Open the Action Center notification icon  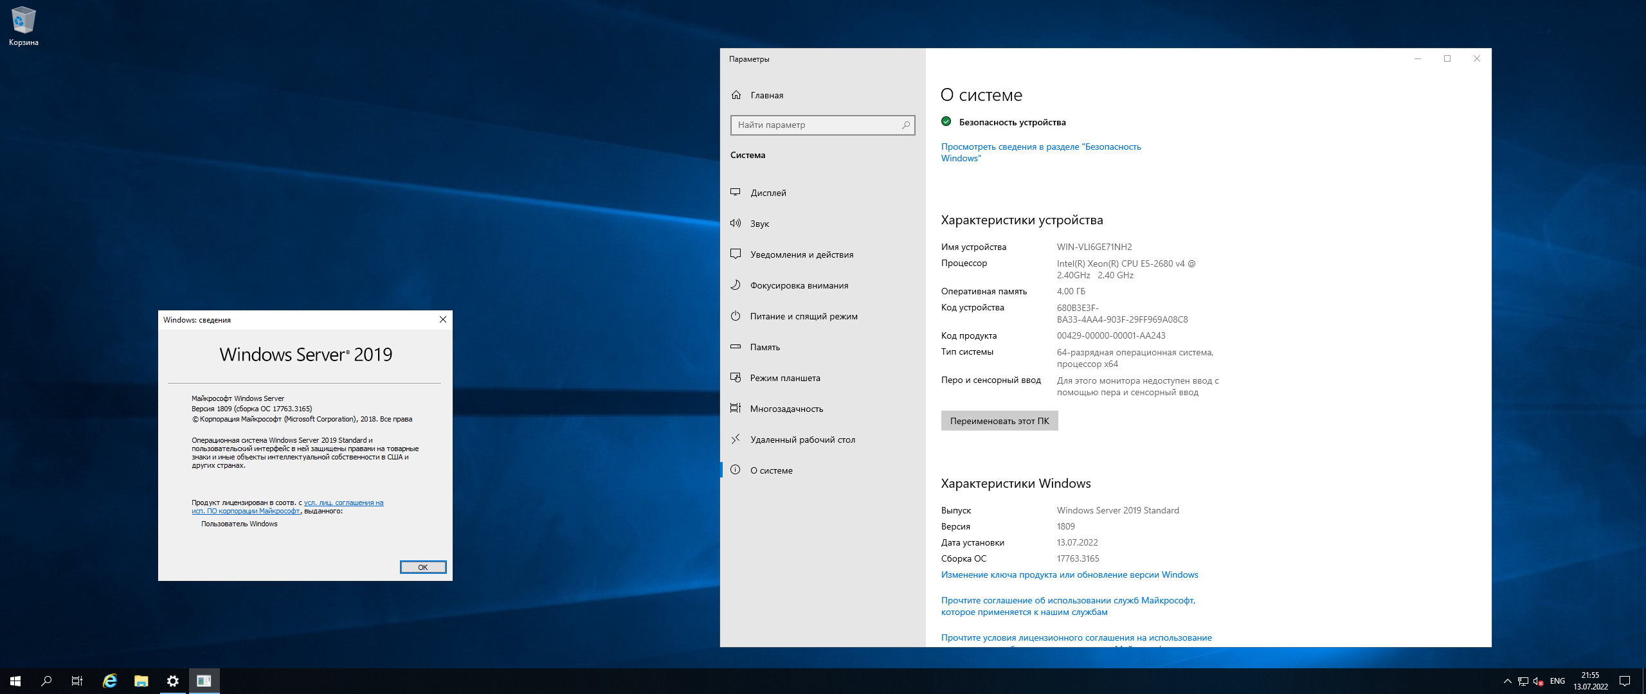1625,681
